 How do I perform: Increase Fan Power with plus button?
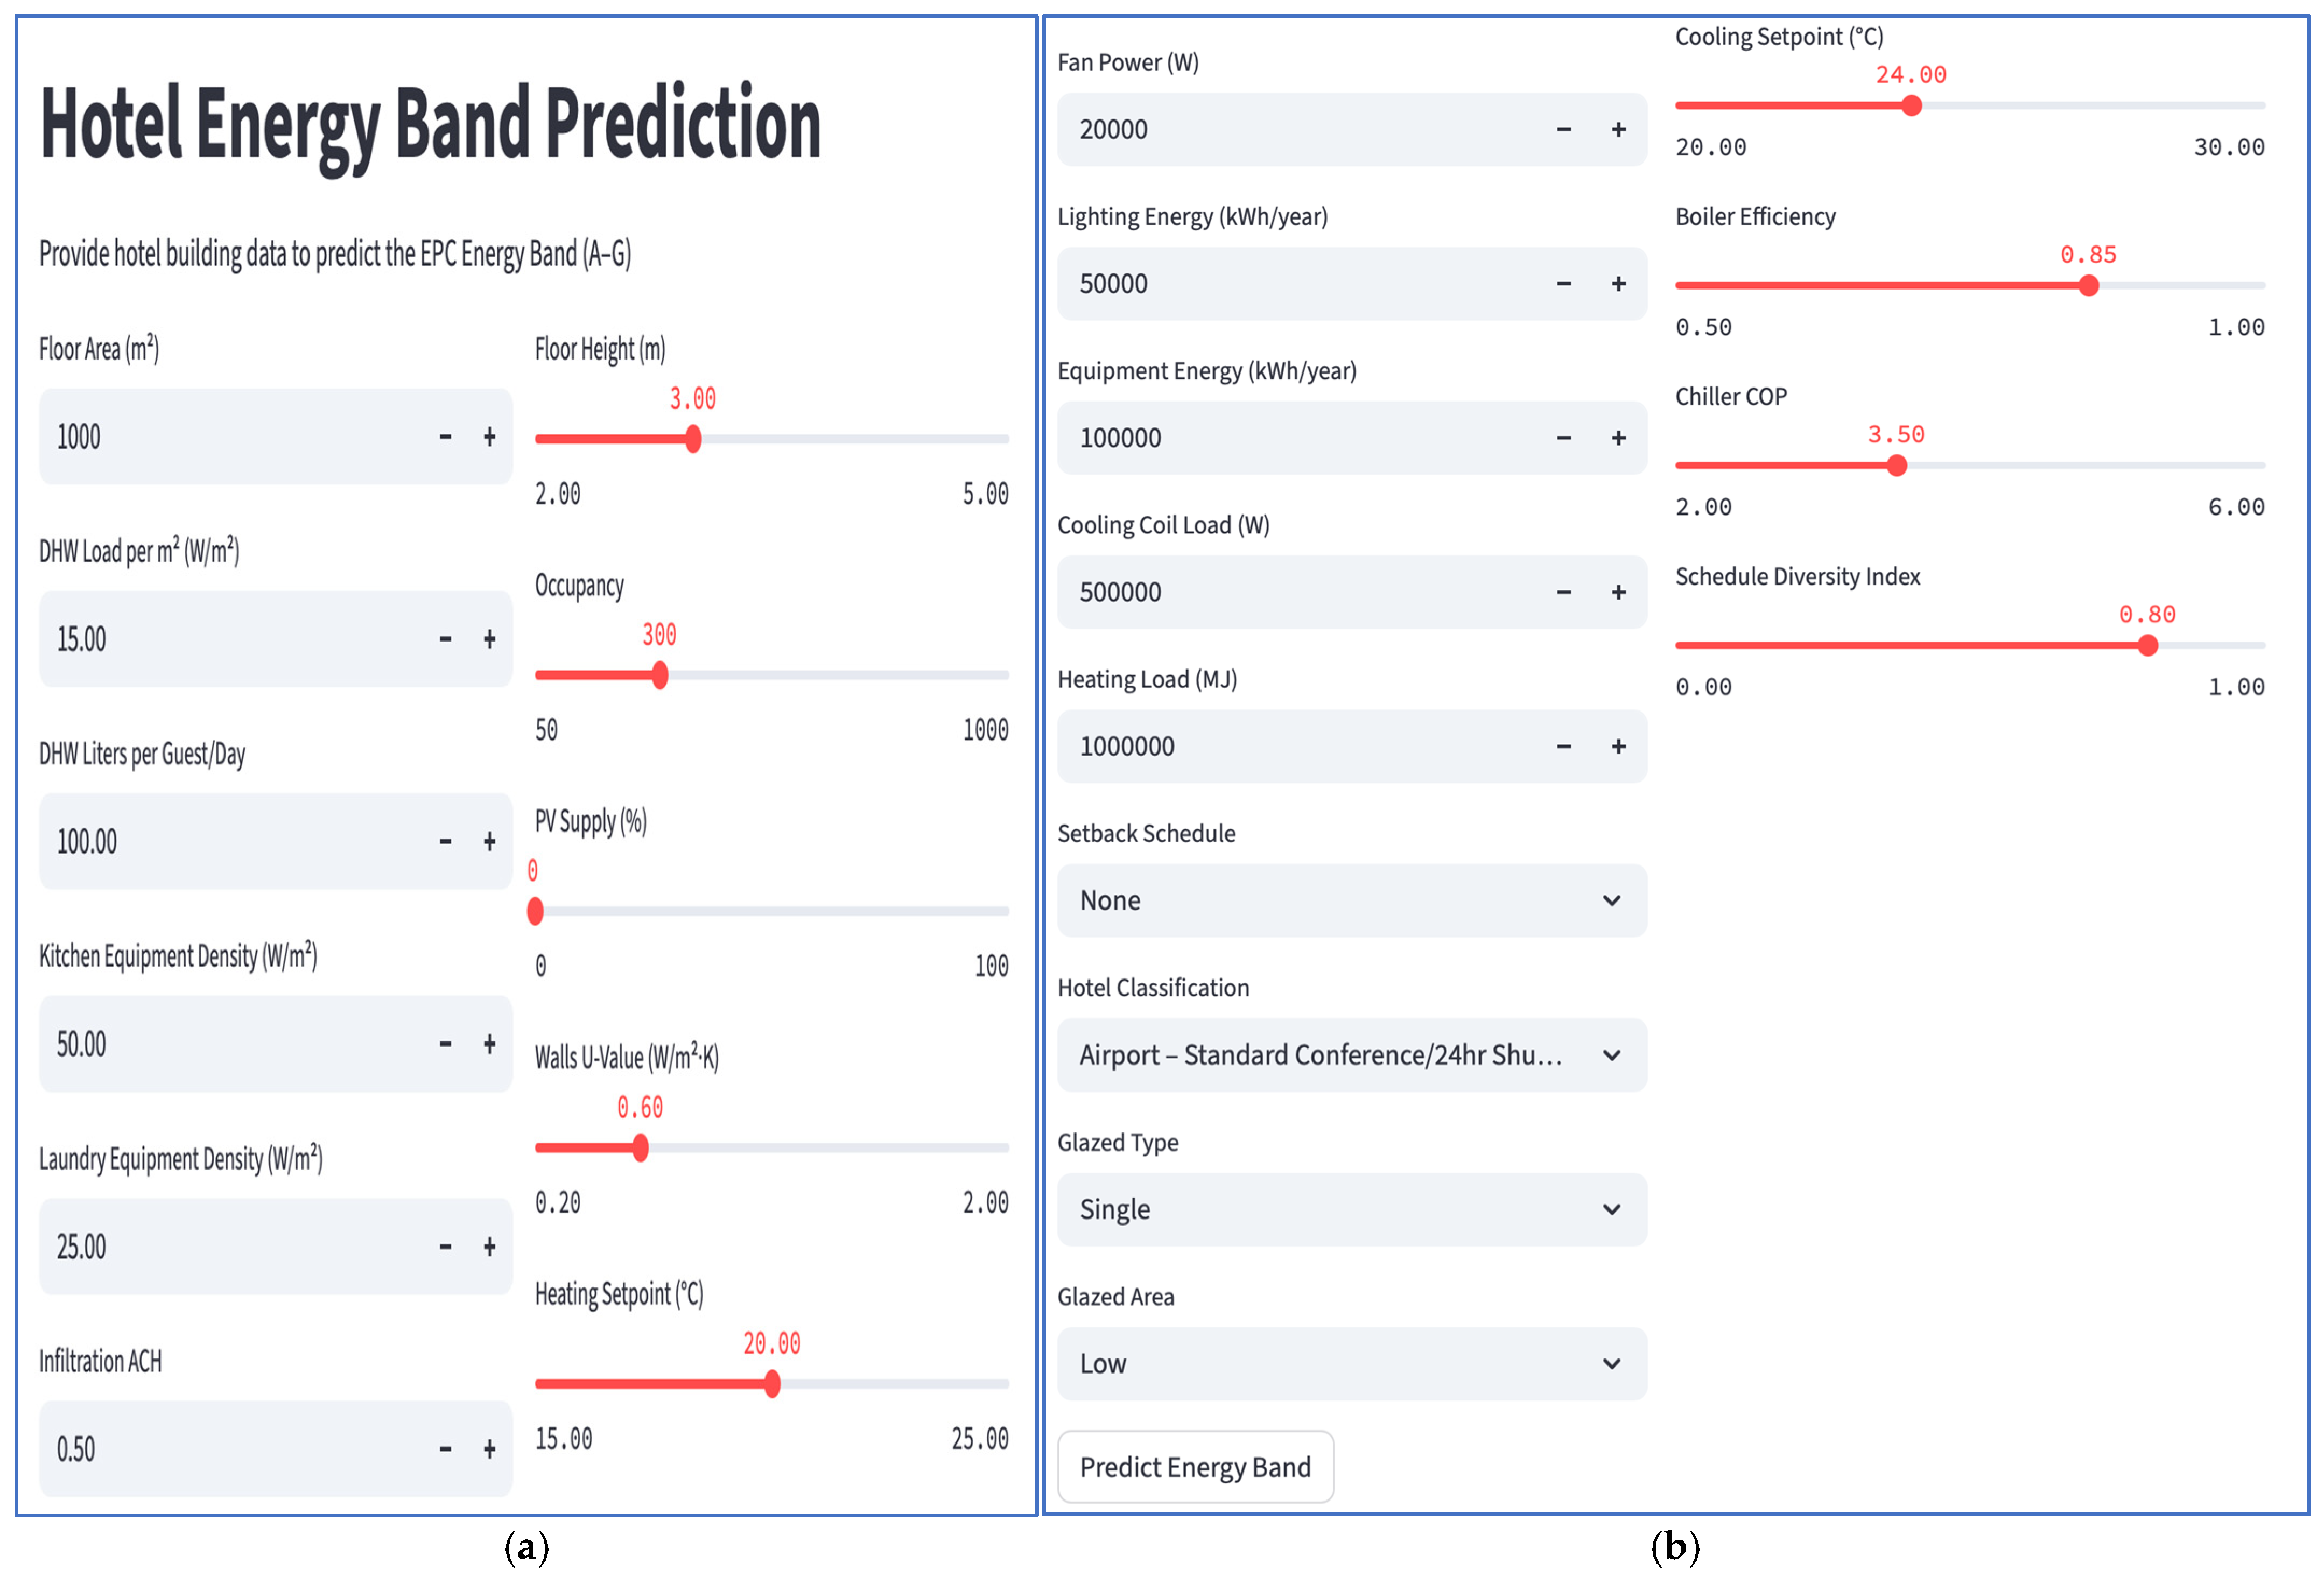click(1618, 130)
